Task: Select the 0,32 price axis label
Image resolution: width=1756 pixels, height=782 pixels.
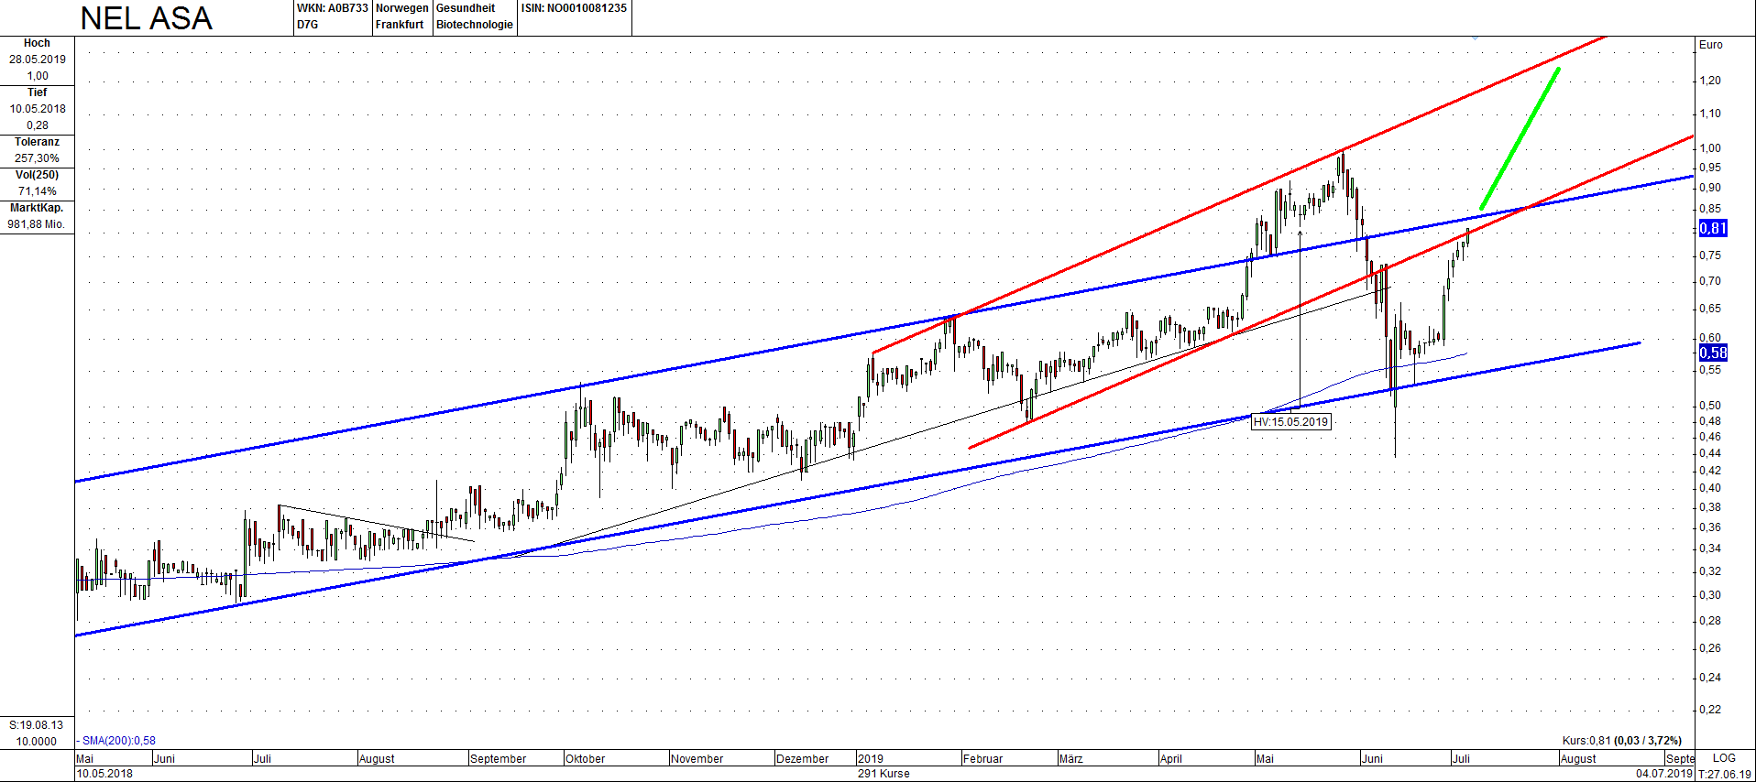Action: point(1710,571)
